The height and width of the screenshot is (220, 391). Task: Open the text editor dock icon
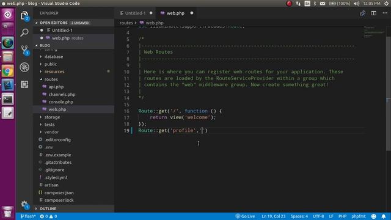[8, 113]
